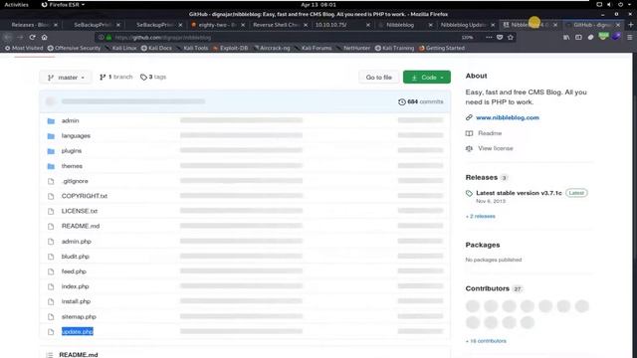
Task: Go to the Firefox home page icon
Action: 44,37
